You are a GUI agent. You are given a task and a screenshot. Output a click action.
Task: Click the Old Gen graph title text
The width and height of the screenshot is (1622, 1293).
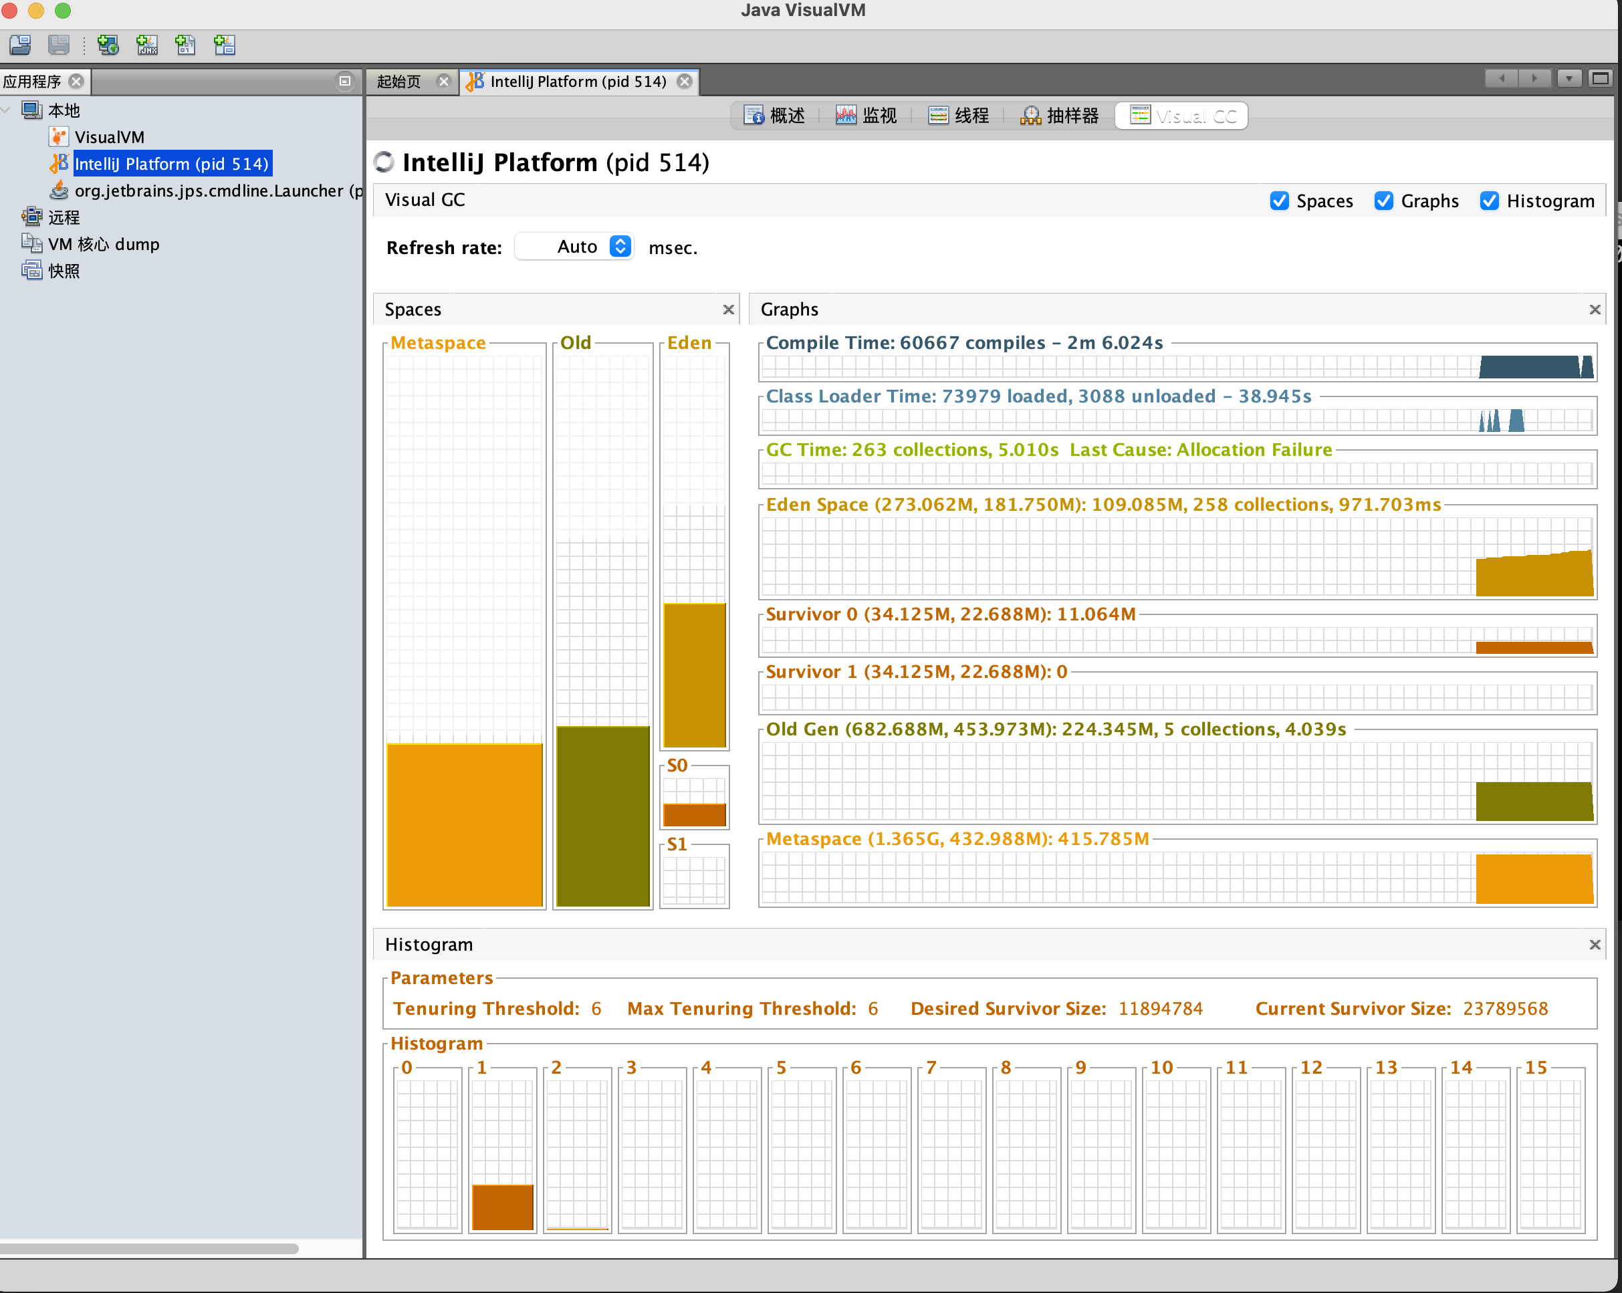tap(1056, 729)
